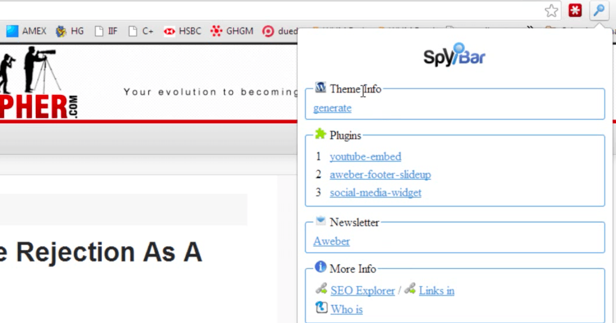Click the icon beside Who is
This screenshot has height=323, width=616.
(322, 307)
